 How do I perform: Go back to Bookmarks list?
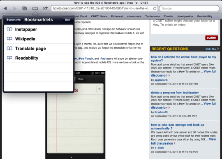click(x=13, y=20)
